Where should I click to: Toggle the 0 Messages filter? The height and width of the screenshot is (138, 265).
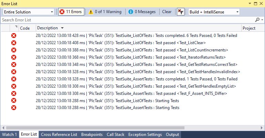click(142, 12)
